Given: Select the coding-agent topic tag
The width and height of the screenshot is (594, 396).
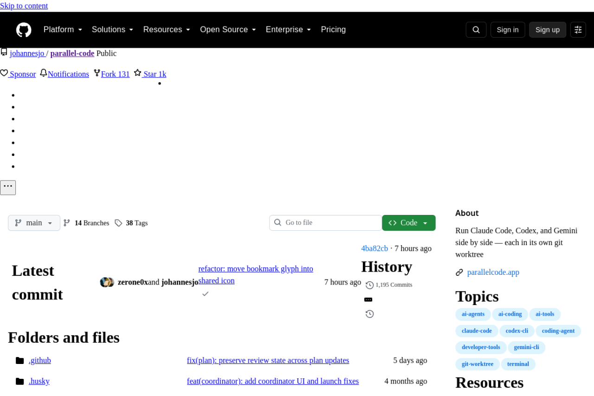Looking at the screenshot, I should [x=558, y=331].
